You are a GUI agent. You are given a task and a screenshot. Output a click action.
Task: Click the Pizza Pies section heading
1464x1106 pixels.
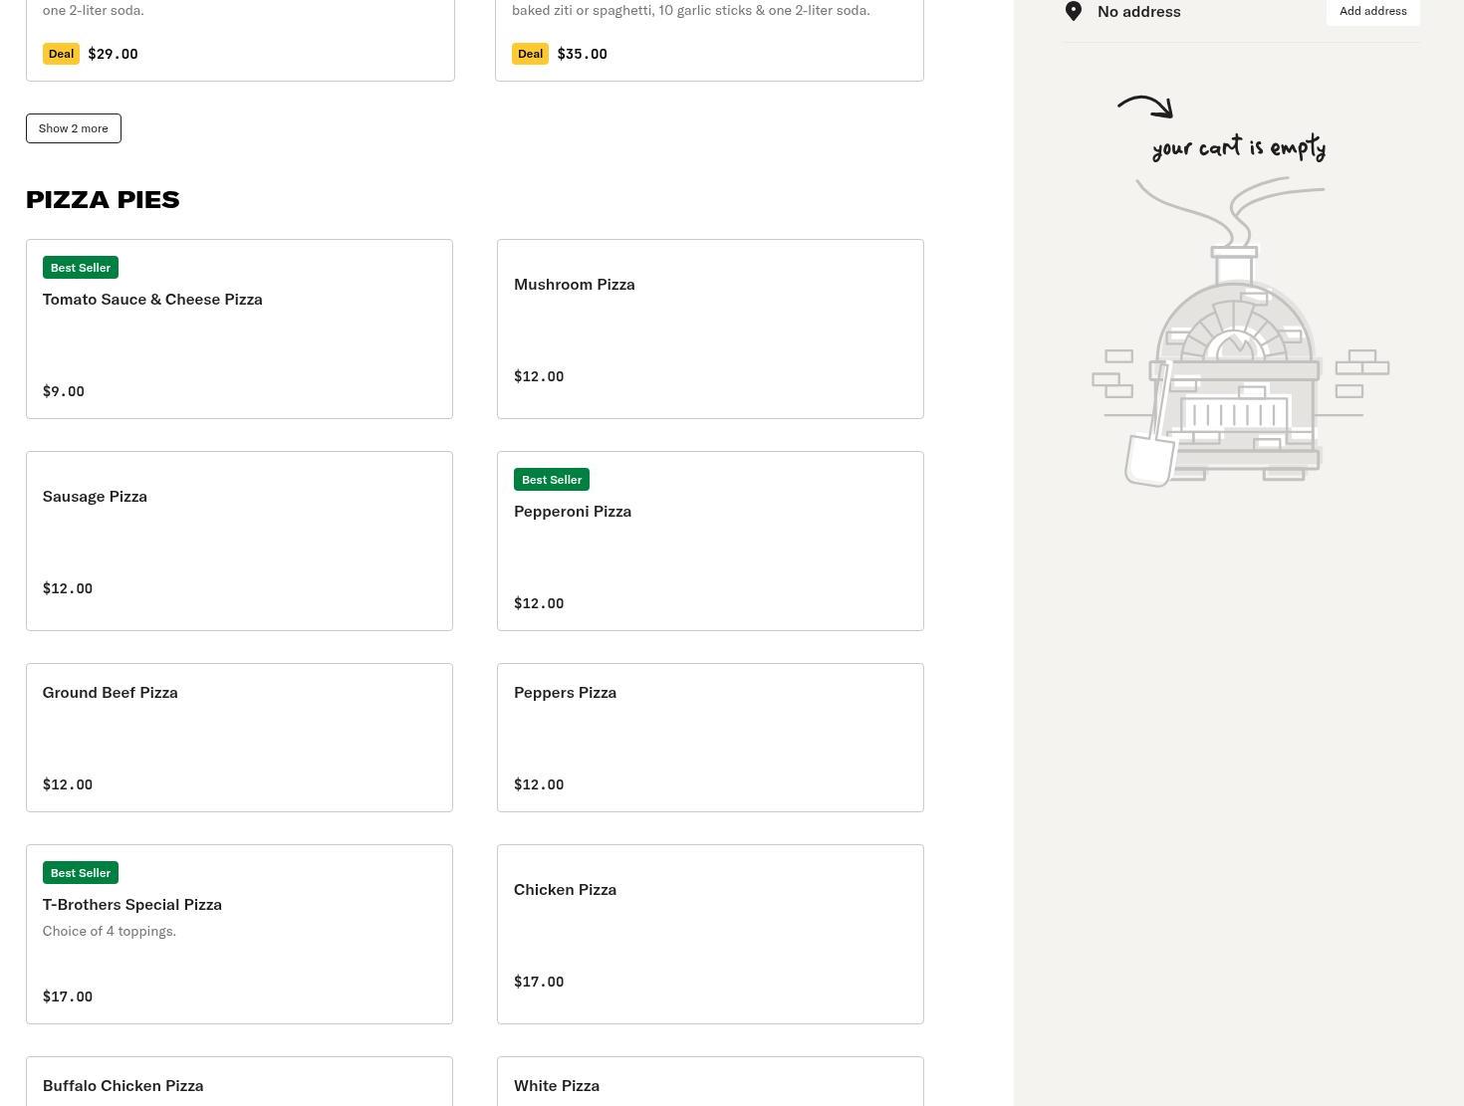(103, 199)
